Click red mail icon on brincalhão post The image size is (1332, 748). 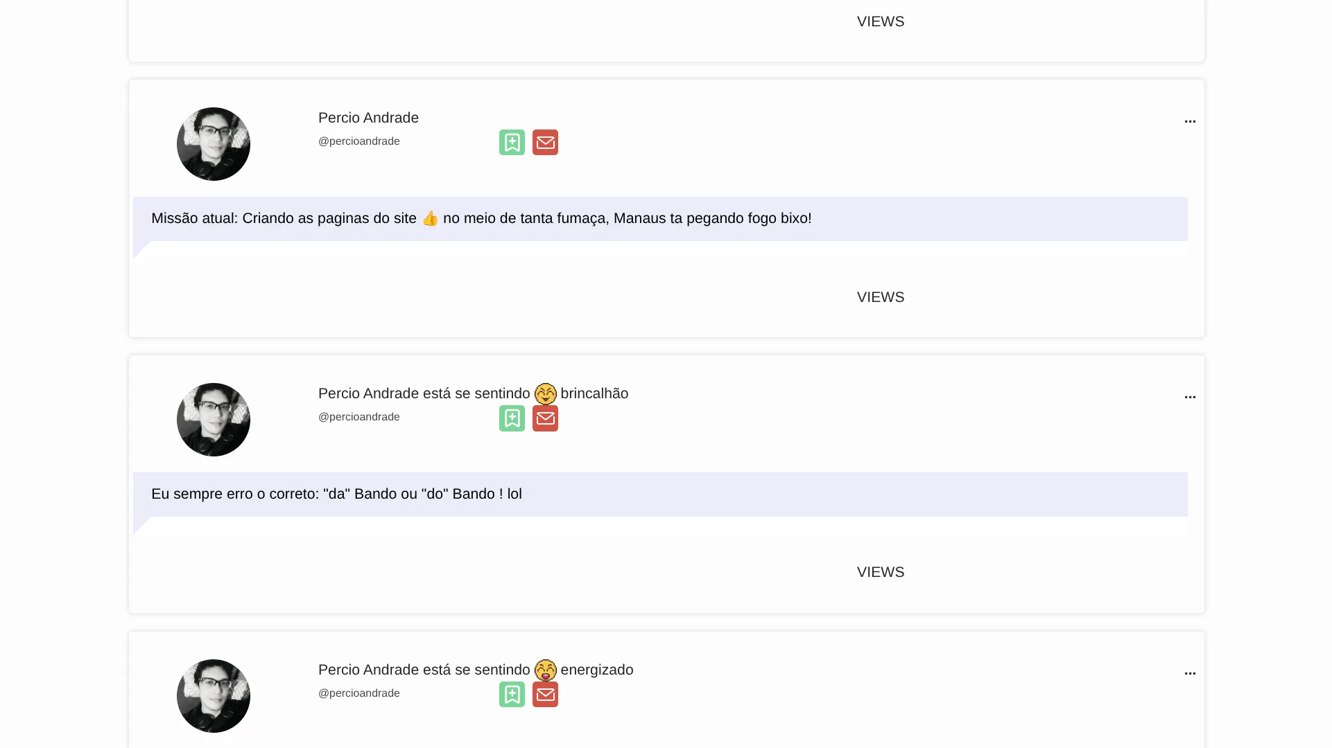(x=545, y=418)
